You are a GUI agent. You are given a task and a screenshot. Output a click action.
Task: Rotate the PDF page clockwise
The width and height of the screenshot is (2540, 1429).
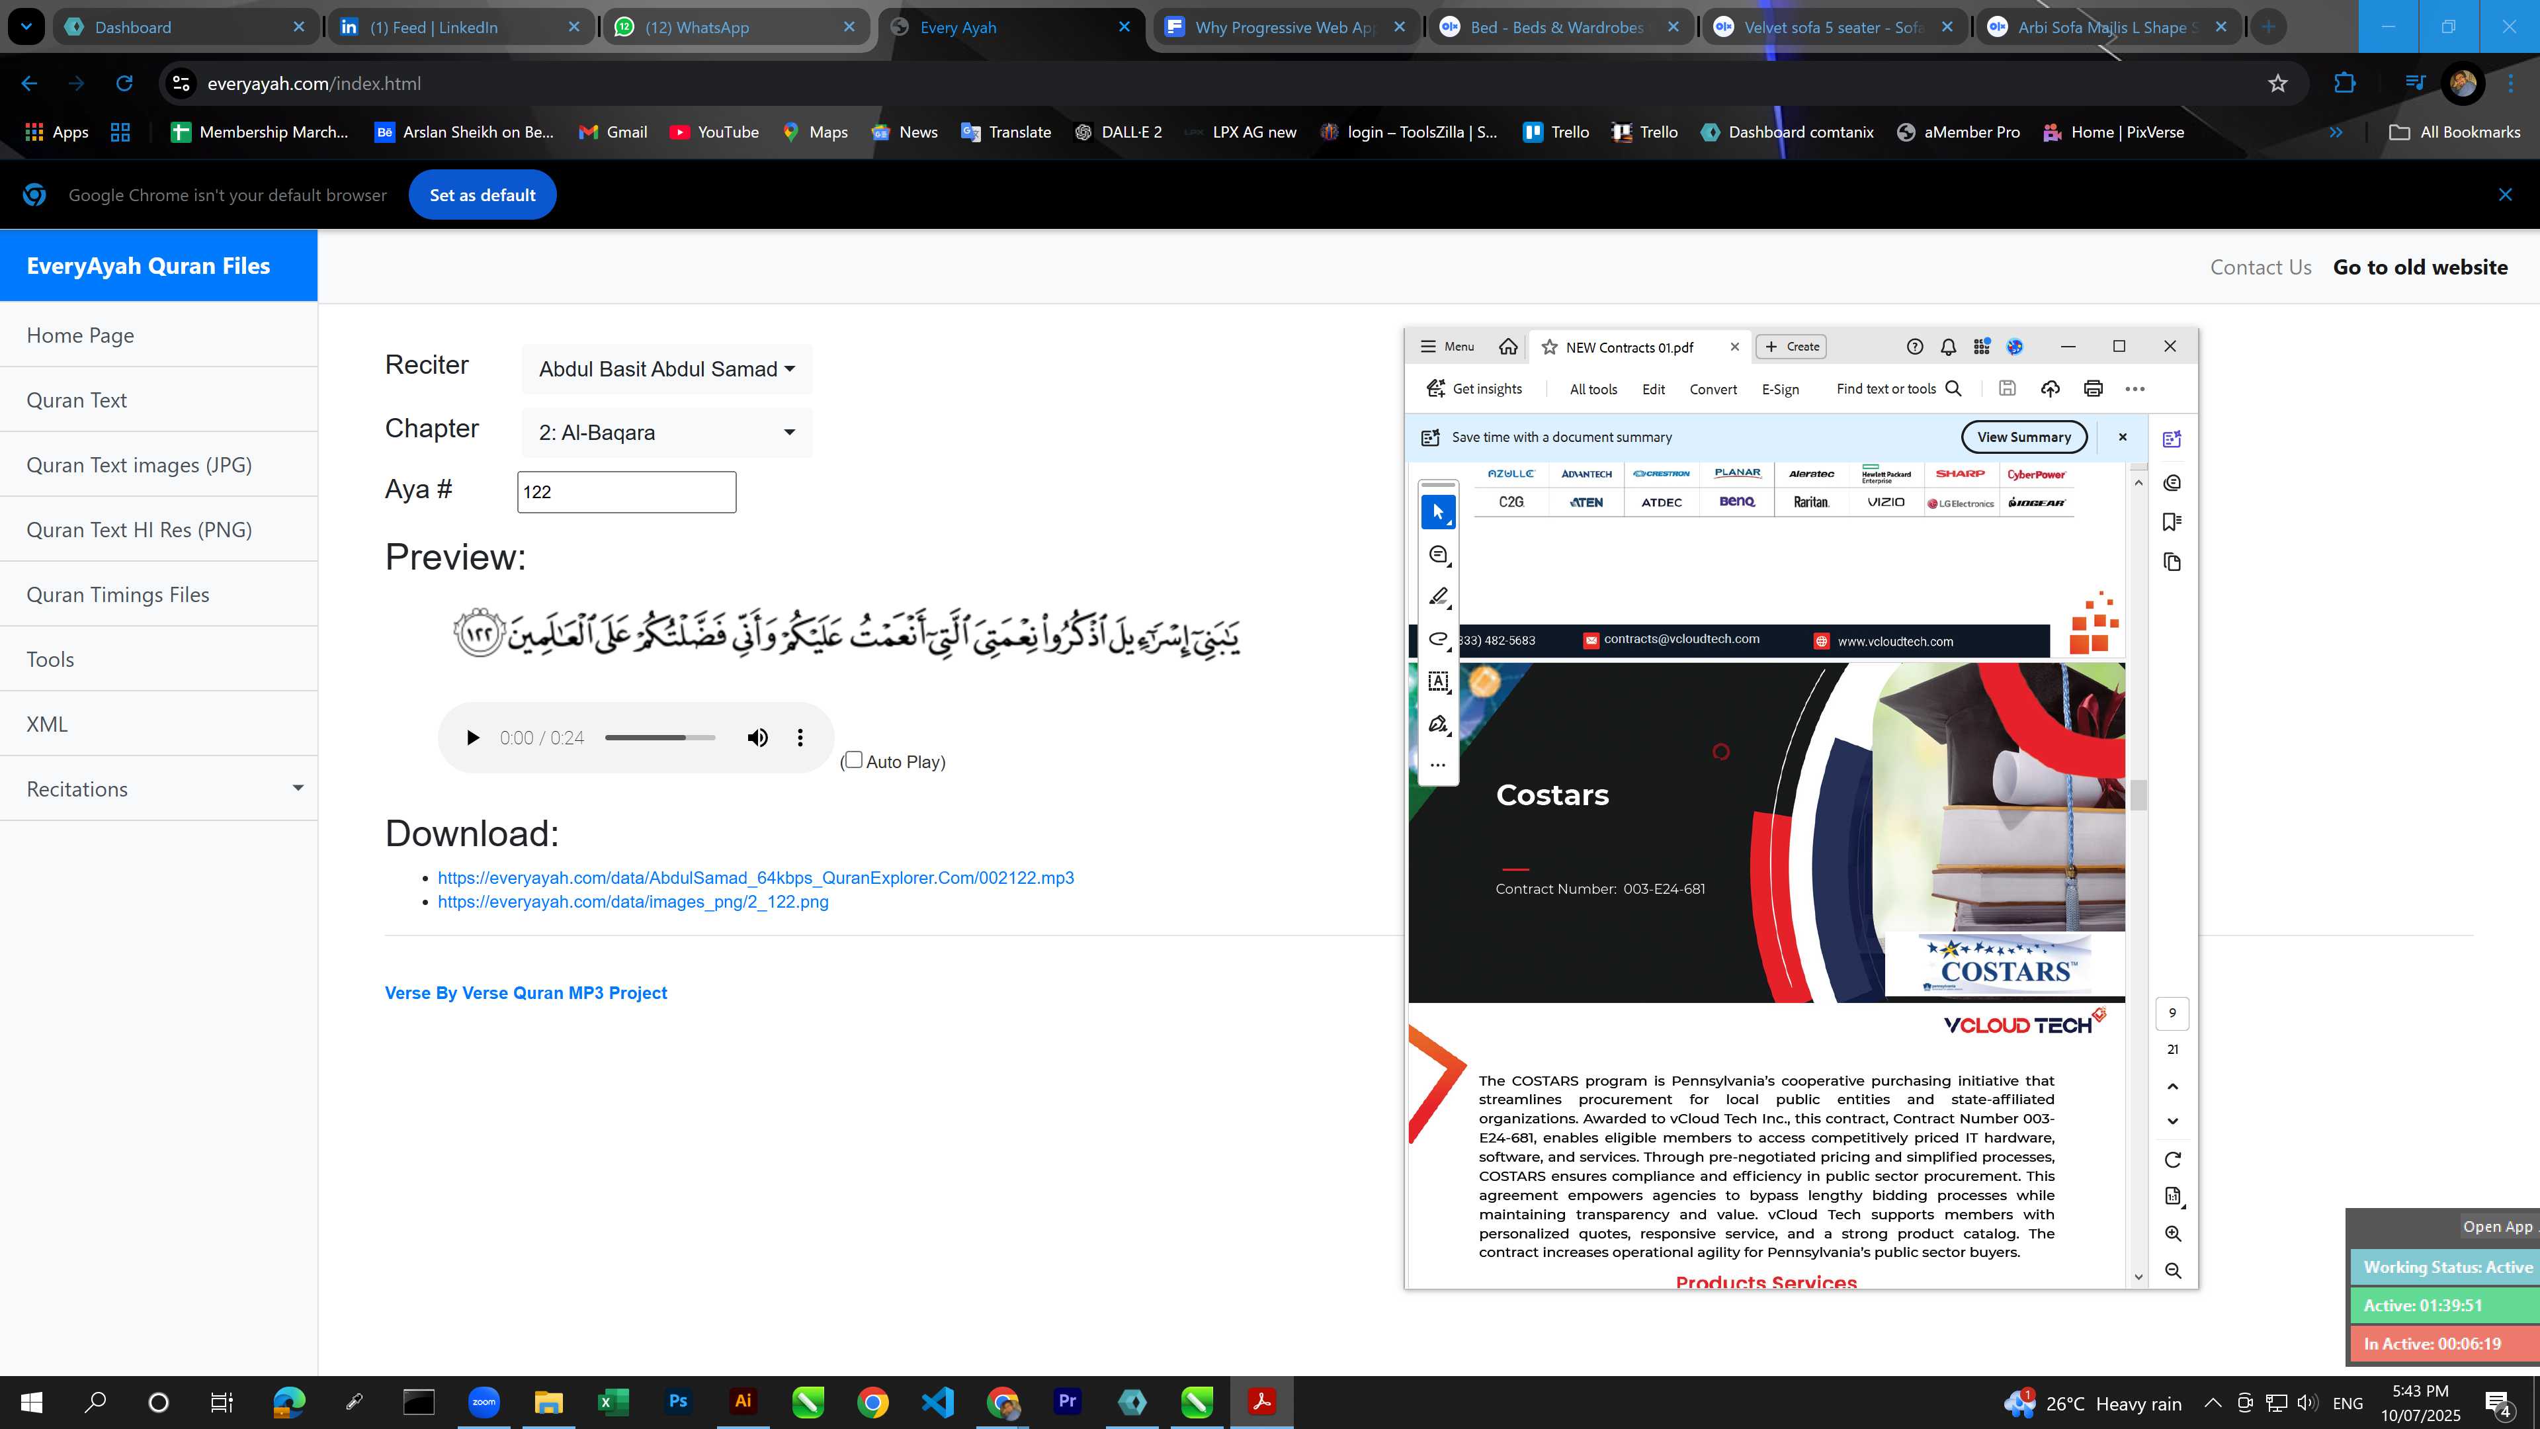(x=2172, y=1160)
